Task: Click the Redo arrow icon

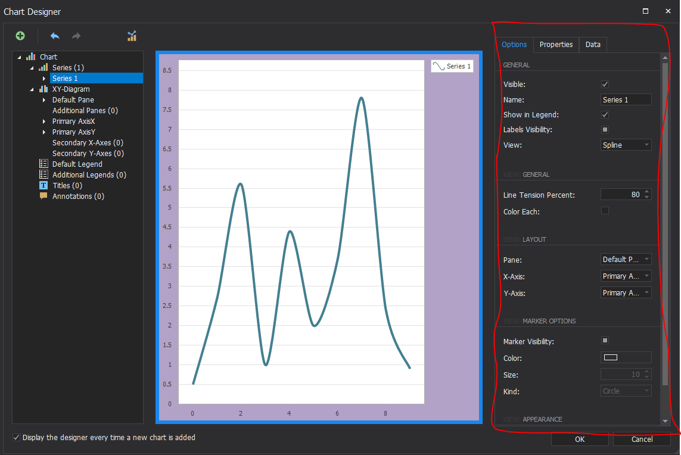Action: coord(76,36)
